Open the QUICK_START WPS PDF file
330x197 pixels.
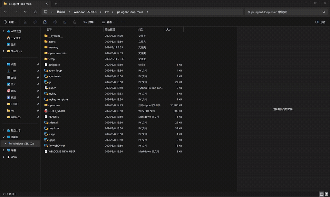[x=56, y=111]
